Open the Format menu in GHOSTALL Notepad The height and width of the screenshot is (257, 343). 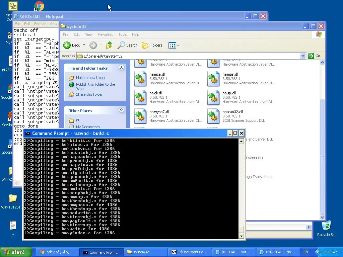click(40, 24)
